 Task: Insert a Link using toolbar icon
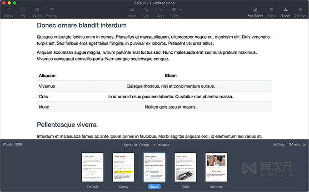click(146, 10)
